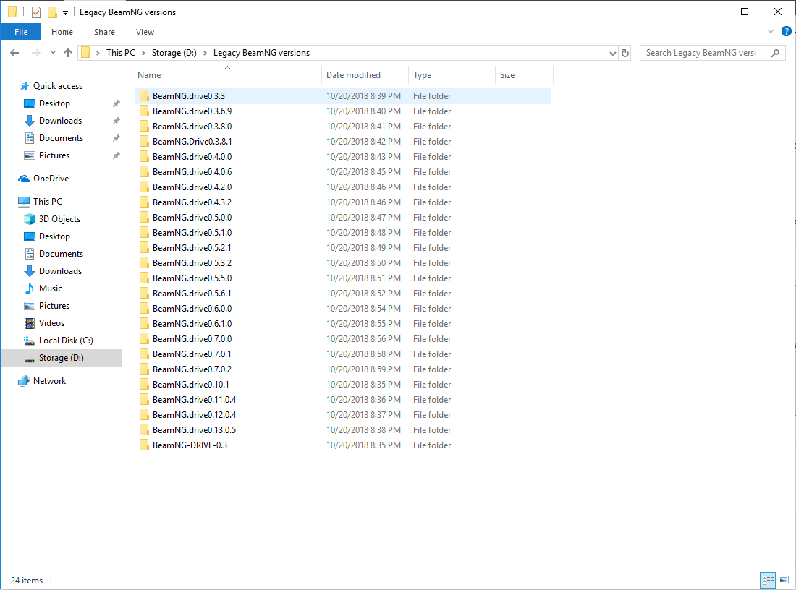Select the BeamNG.drive0.7.0.2 folder name

point(192,369)
